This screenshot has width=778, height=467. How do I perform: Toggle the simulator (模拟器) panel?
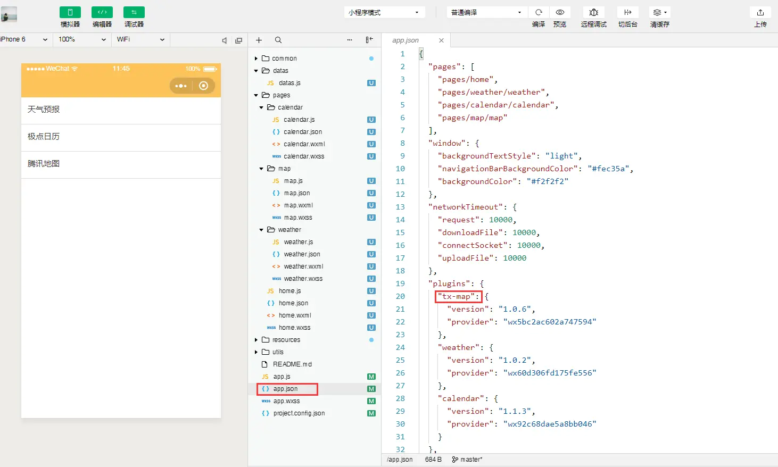click(x=70, y=12)
